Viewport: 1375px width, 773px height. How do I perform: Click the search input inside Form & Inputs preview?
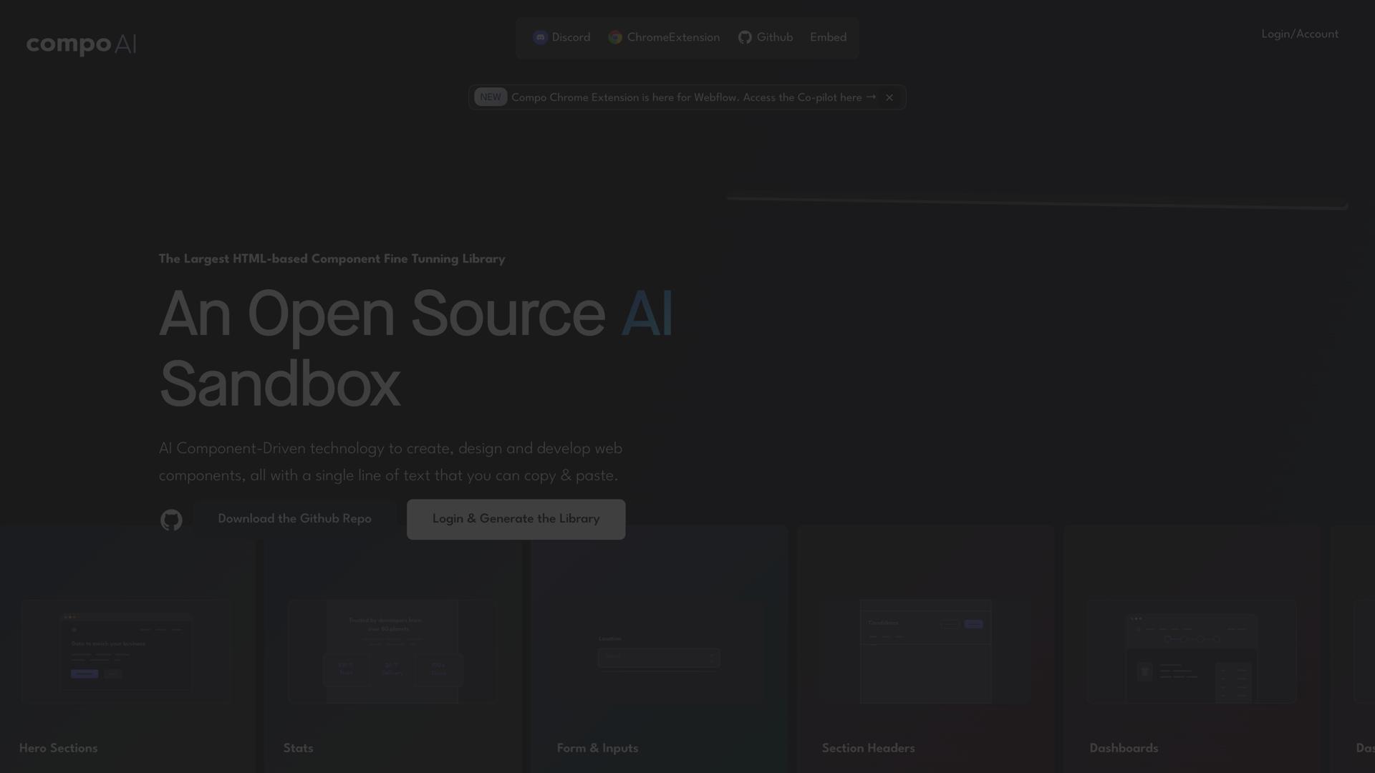click(658, 658)
